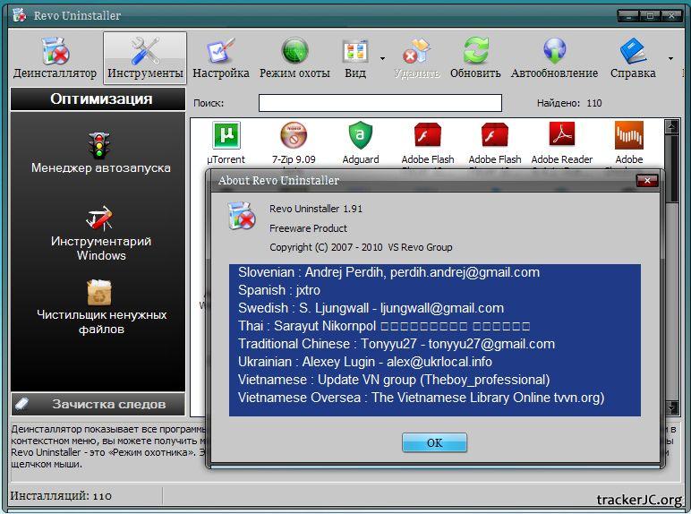Switch to Оптимизация panel tab
691x514 pixels.
(x=100, y=99)
